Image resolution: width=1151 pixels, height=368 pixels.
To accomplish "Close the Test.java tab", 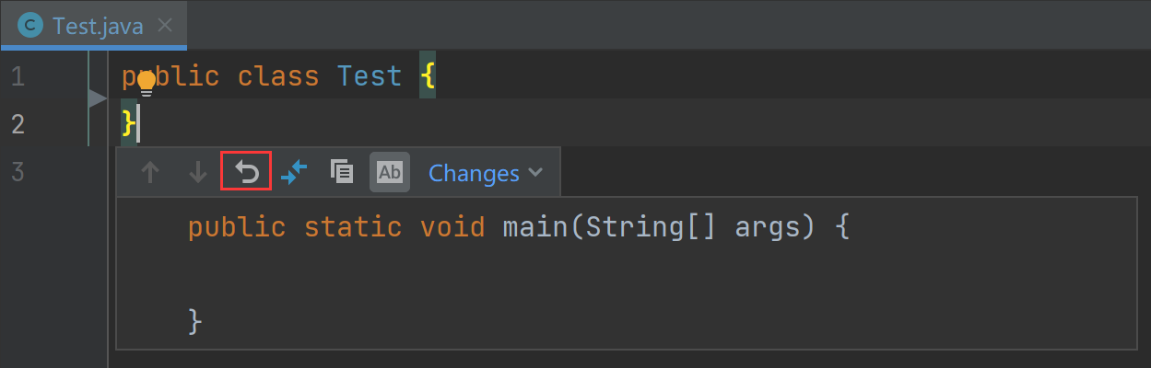I will point(165,25).
